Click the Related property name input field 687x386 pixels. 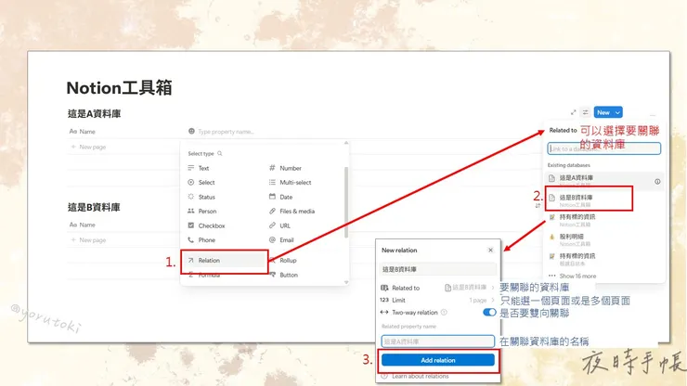pyautogui.click(x=438, y=341)
